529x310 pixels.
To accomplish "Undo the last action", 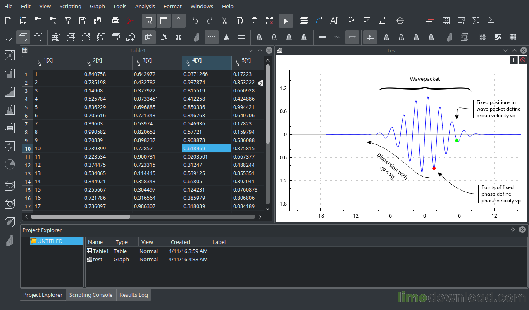I will click(x=195, y=21).
